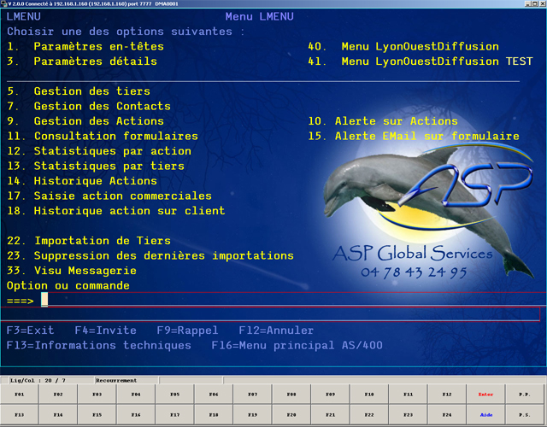Image resolution: width=547 pixels, height=427 pixels.
Task: Focus the Option ou commande input field
Action: [x=293, y=300]
